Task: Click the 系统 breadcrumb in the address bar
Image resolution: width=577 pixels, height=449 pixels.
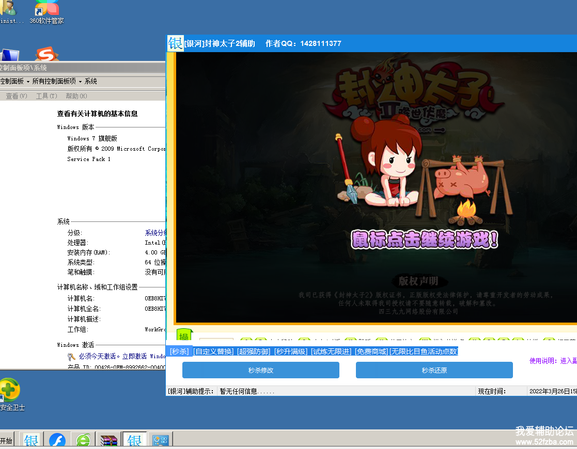Action: [91, 81]
